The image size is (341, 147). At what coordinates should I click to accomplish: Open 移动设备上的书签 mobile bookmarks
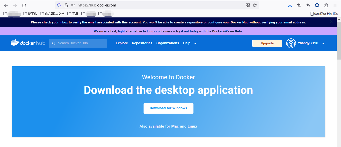click(x=324, y=14)
